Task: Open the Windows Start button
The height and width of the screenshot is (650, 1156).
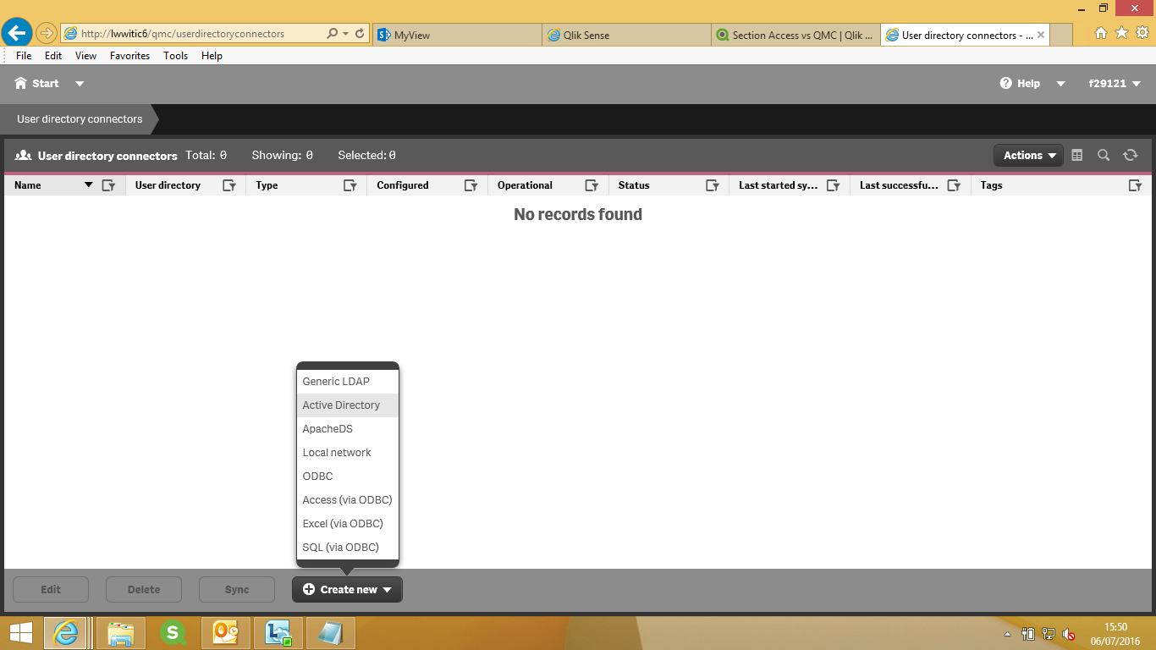Action: [x=21, y=633]
